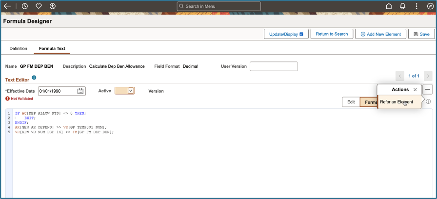Click the Edit button
Screen dimensions: 437x199
click(x=351, y=102)
